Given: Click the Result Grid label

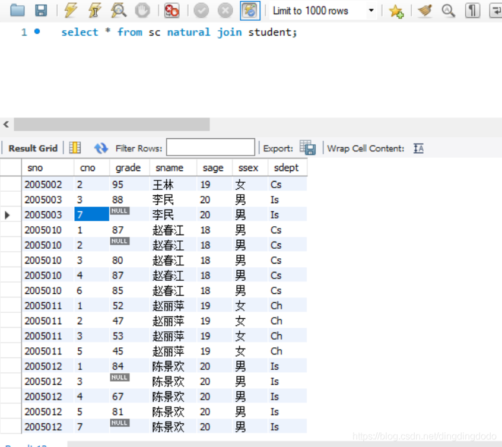Looking at the screenshot, I should tap(33, 148).
